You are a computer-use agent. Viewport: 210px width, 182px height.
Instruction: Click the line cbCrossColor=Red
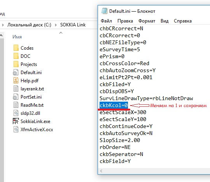124,63
